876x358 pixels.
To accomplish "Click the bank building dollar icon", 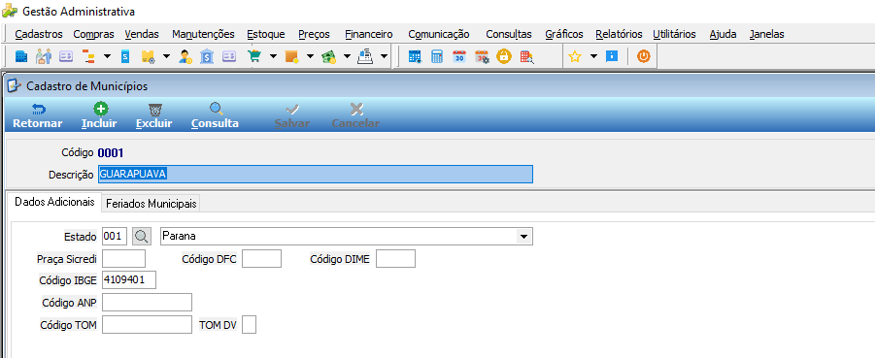I will [207, 56].
